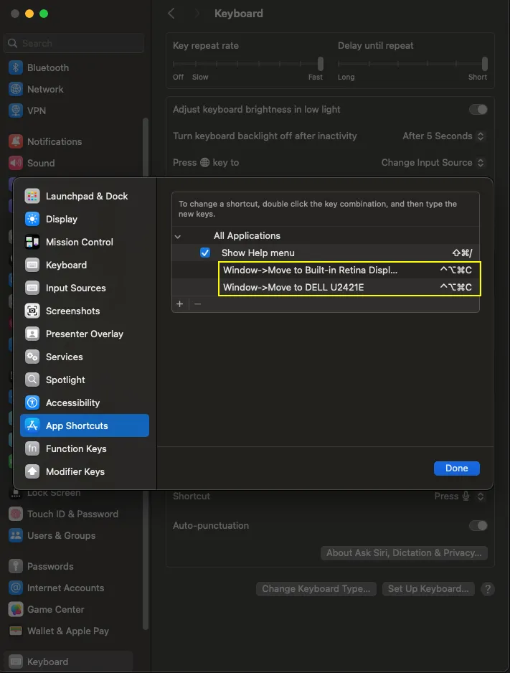Select Input Sources in the sidebar
This screenshot has width=510, height=673.
coord(76,288)
